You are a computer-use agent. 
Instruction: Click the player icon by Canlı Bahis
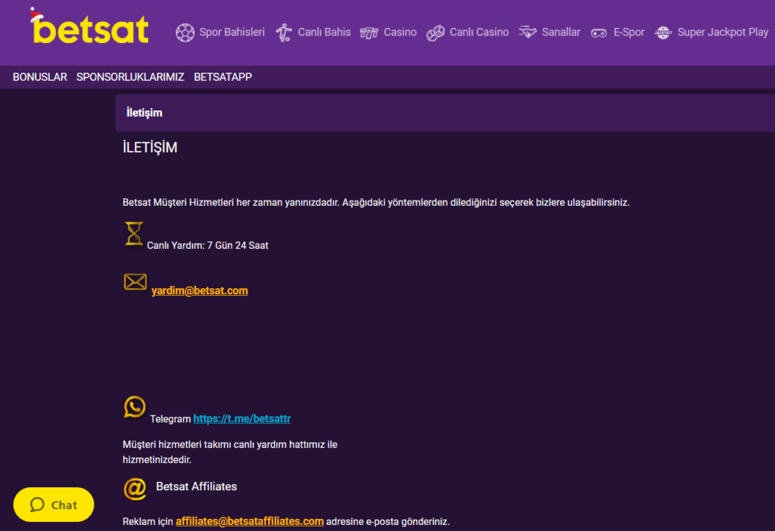pos(284,33)
